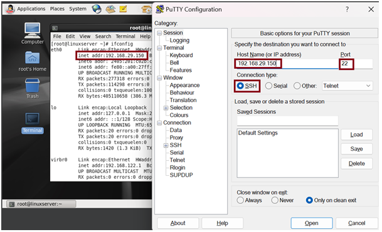Image resolution: width=382 pixels, height=232 pixels.
Task: Select the Behaviour category
Action: pos(182,93)
